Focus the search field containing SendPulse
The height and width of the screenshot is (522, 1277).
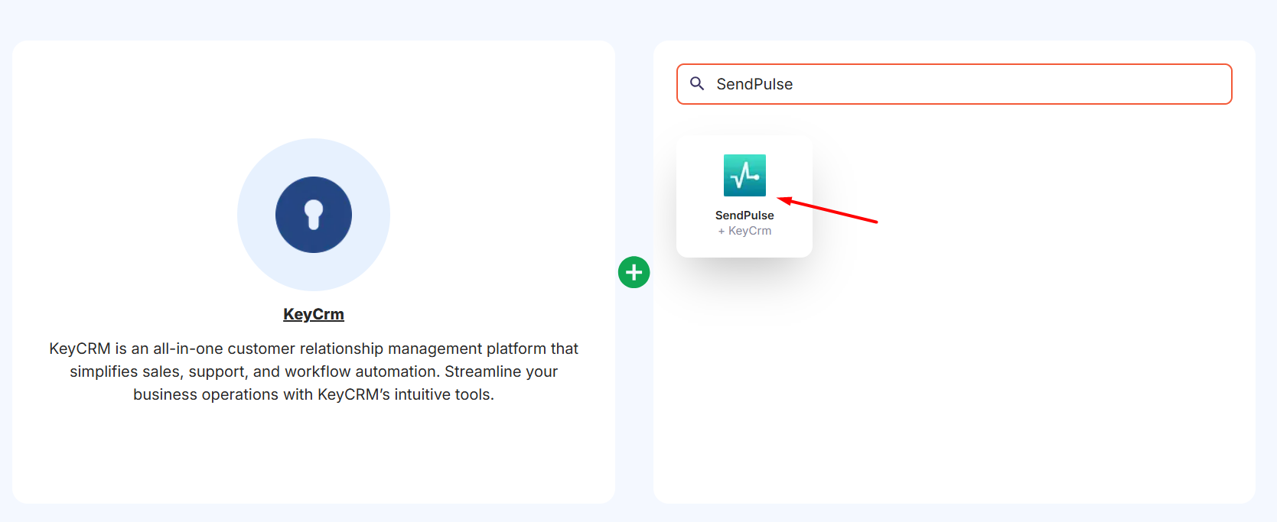pos(954,84)
